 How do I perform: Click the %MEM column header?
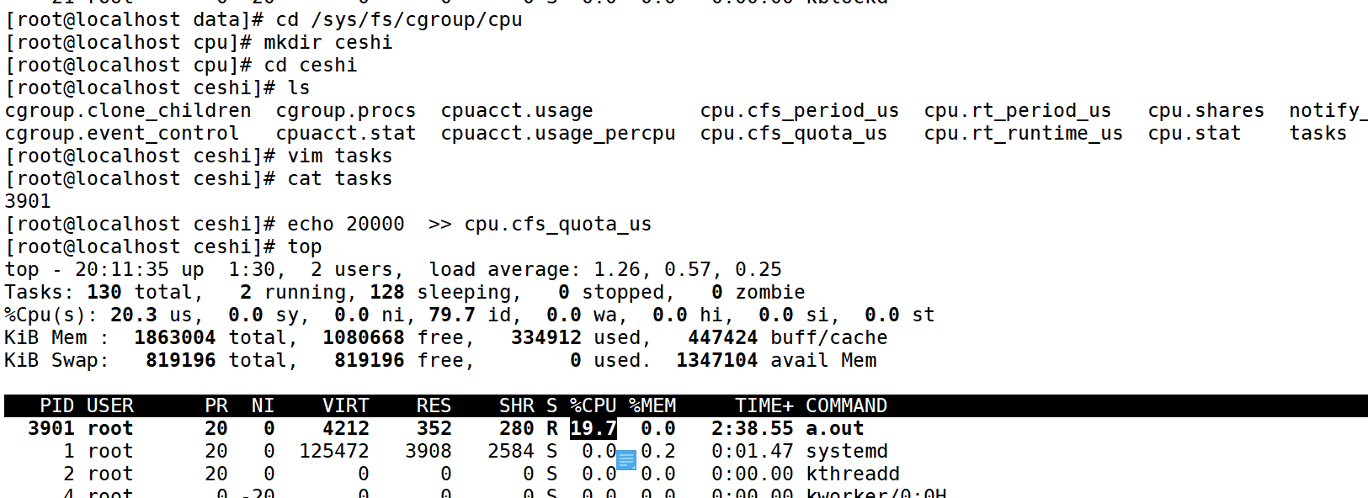click(652, 405)
